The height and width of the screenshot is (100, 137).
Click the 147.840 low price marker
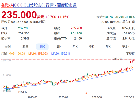[23, 92]
